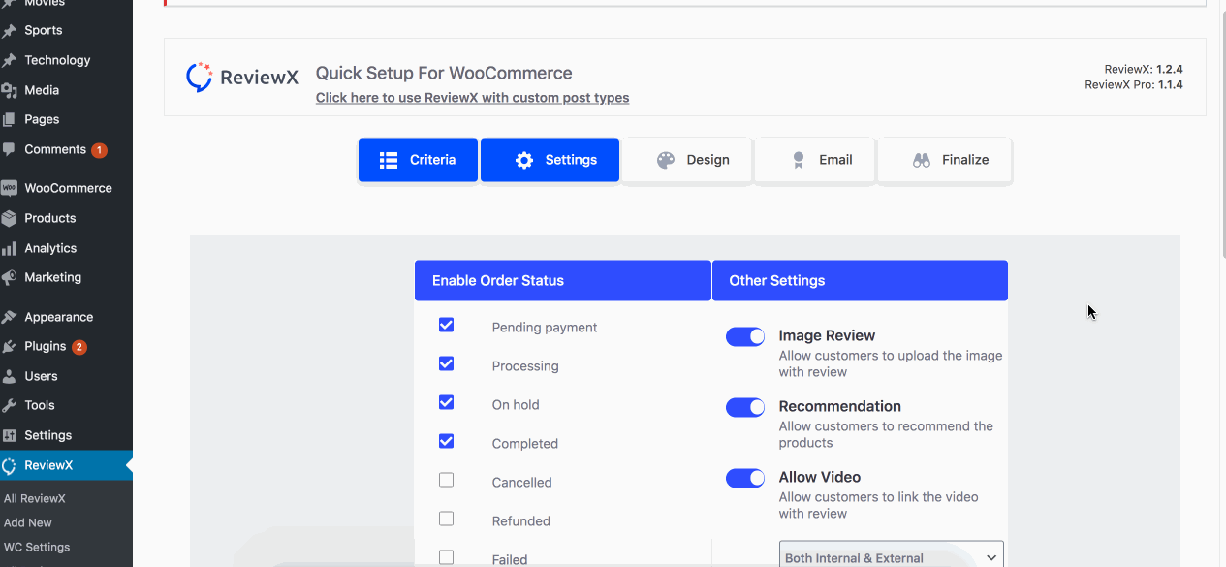The height and width of the screenshot is (567, 1226).
Task: Jump to the Finalize tab
Action: (x=945, y=160)
